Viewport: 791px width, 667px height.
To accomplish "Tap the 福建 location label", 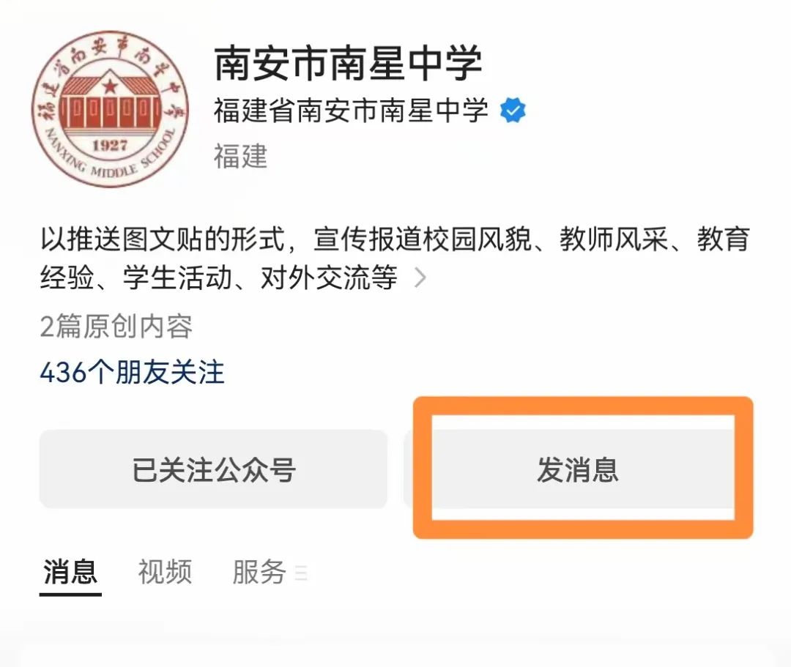I will click(241, 156).
